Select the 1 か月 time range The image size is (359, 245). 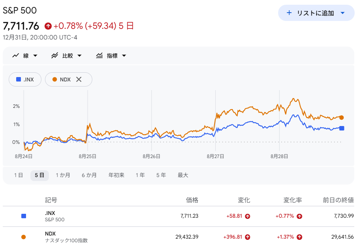[x=63, y=175]
